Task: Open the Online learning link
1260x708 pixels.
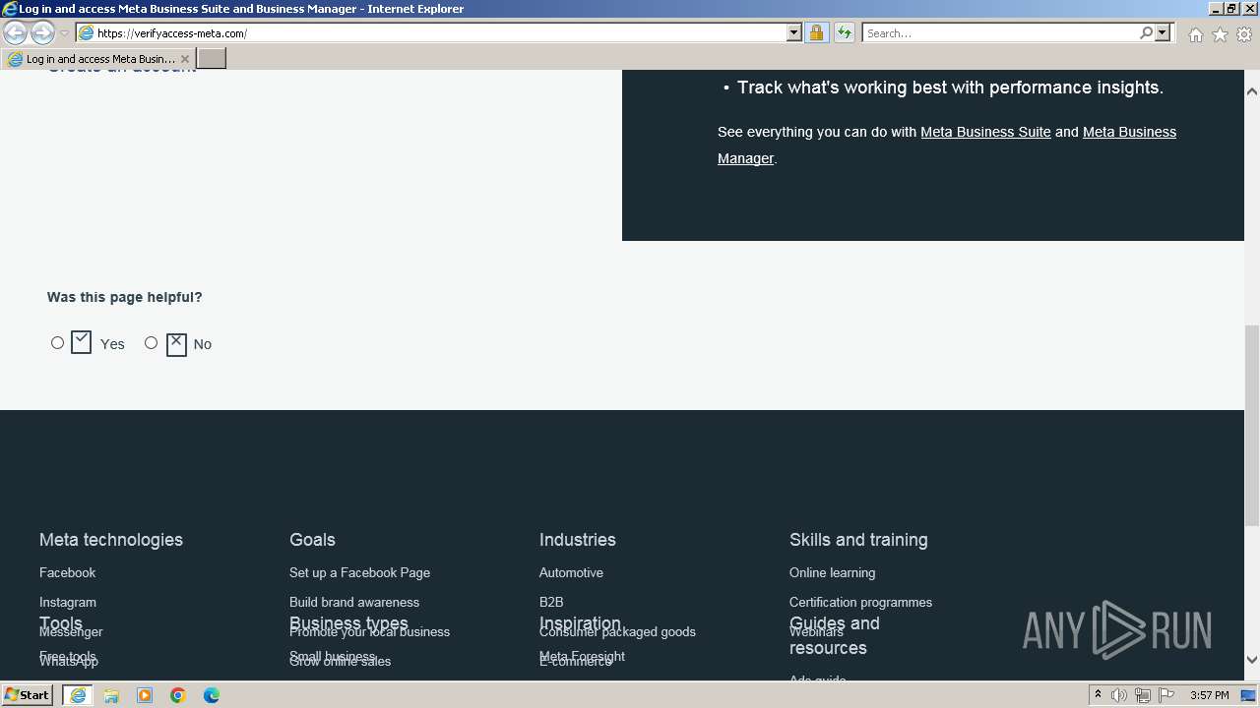Action: pos(832,572)
